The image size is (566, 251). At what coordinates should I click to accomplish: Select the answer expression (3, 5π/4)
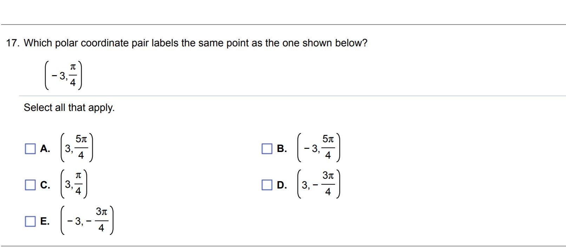[x=76, y=148]
